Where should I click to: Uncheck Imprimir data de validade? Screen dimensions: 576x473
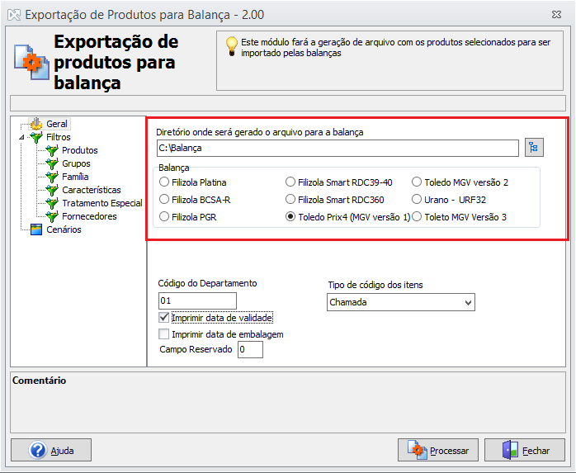point(164,317)
